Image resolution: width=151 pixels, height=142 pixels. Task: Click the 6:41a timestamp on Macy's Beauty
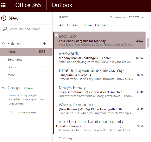140,92
